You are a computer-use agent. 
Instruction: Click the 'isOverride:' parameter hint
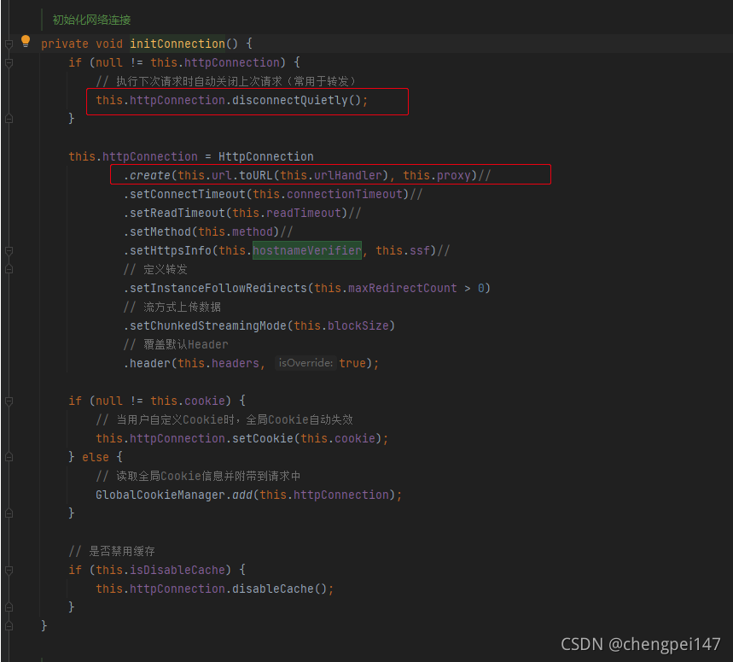pos(305,363)
